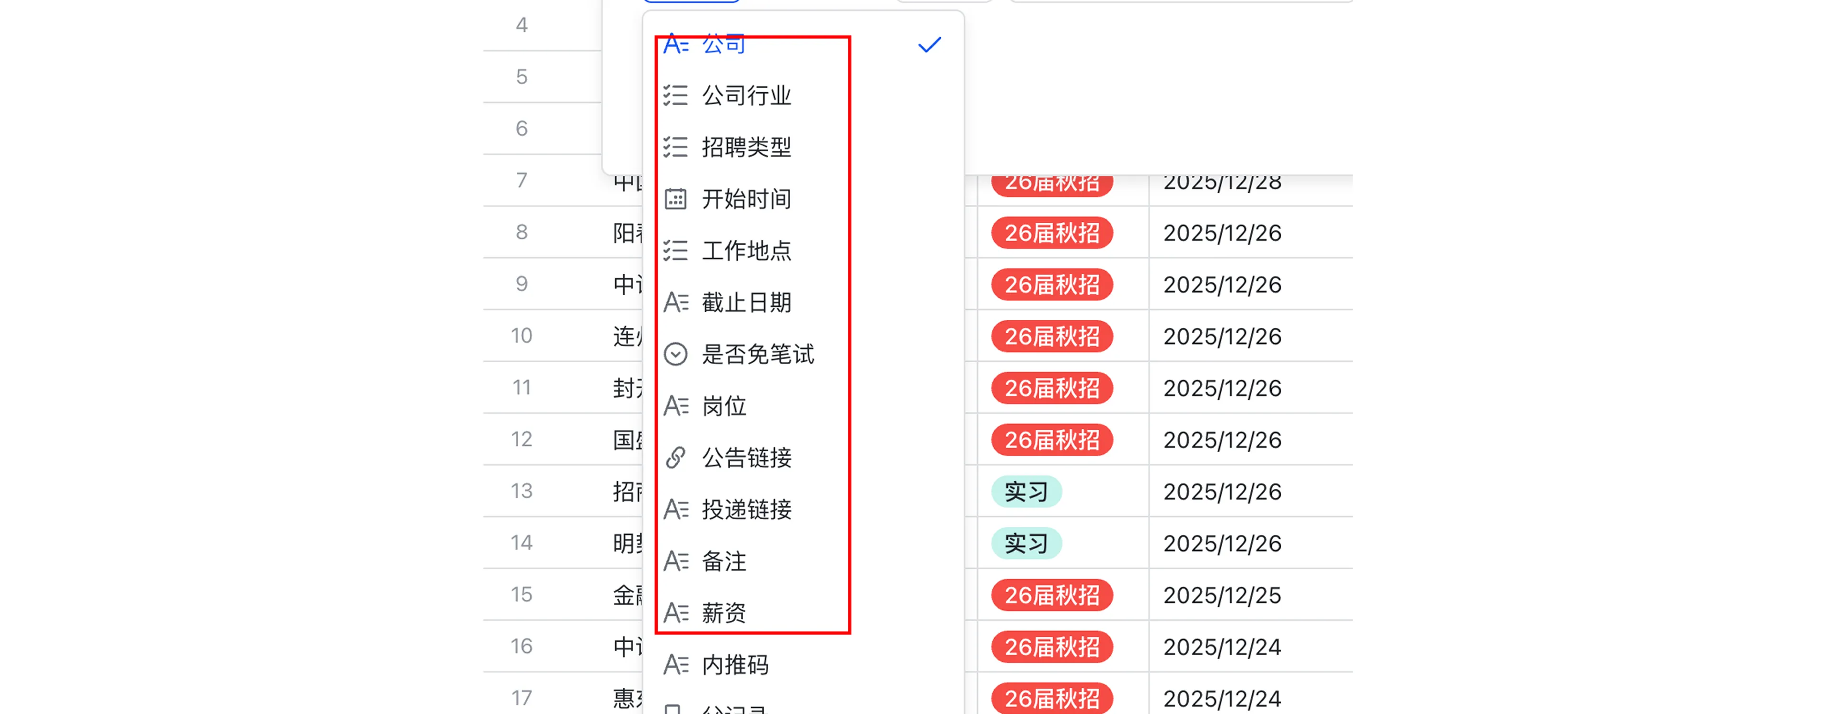This screenshot has height=714, width=1829.
Task: Choose the 截止日期 field
Action: (803, 302)
